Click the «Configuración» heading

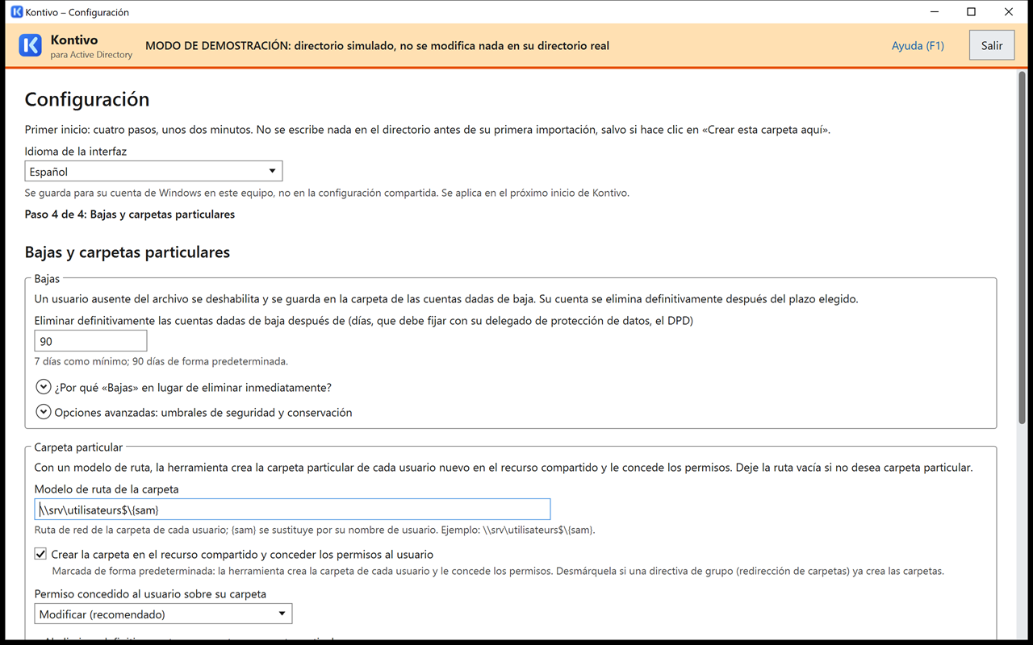click(87, 99)
